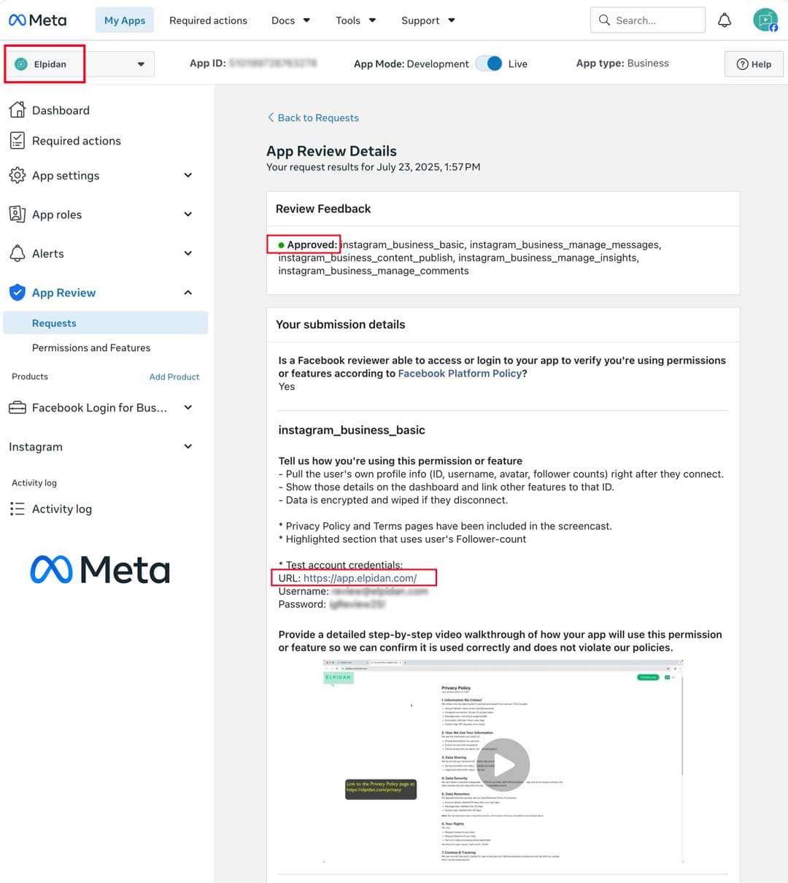This screenshot has width=788, height=883.
Task: Click the search magnifier icon
Action: (604, 20)
